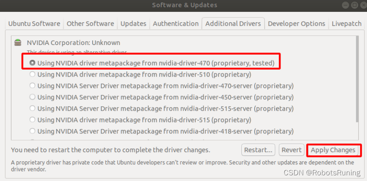Go to the Updates tab
Viewport: 367px width, 181px height.
[133, 24]
